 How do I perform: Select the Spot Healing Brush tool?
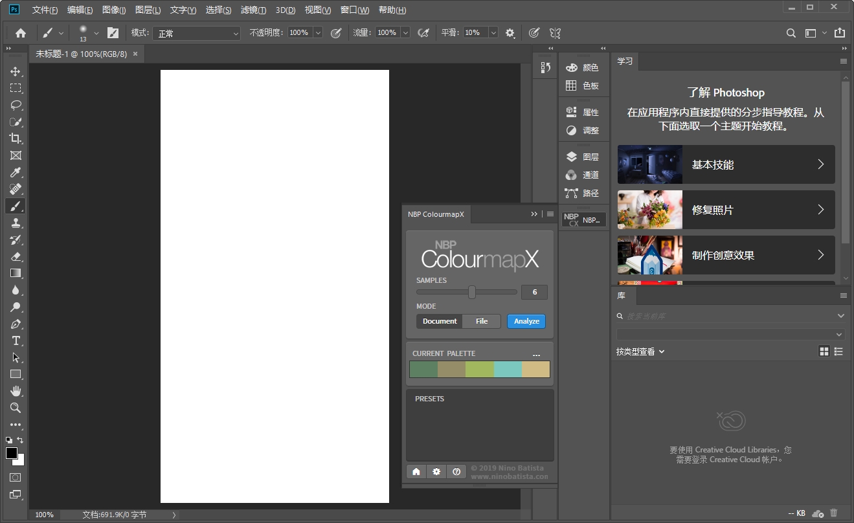16,189
